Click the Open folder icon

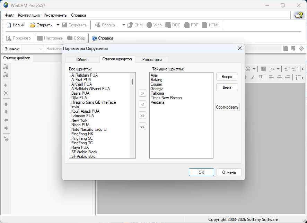pyautogui.click(x=33, y=25)
